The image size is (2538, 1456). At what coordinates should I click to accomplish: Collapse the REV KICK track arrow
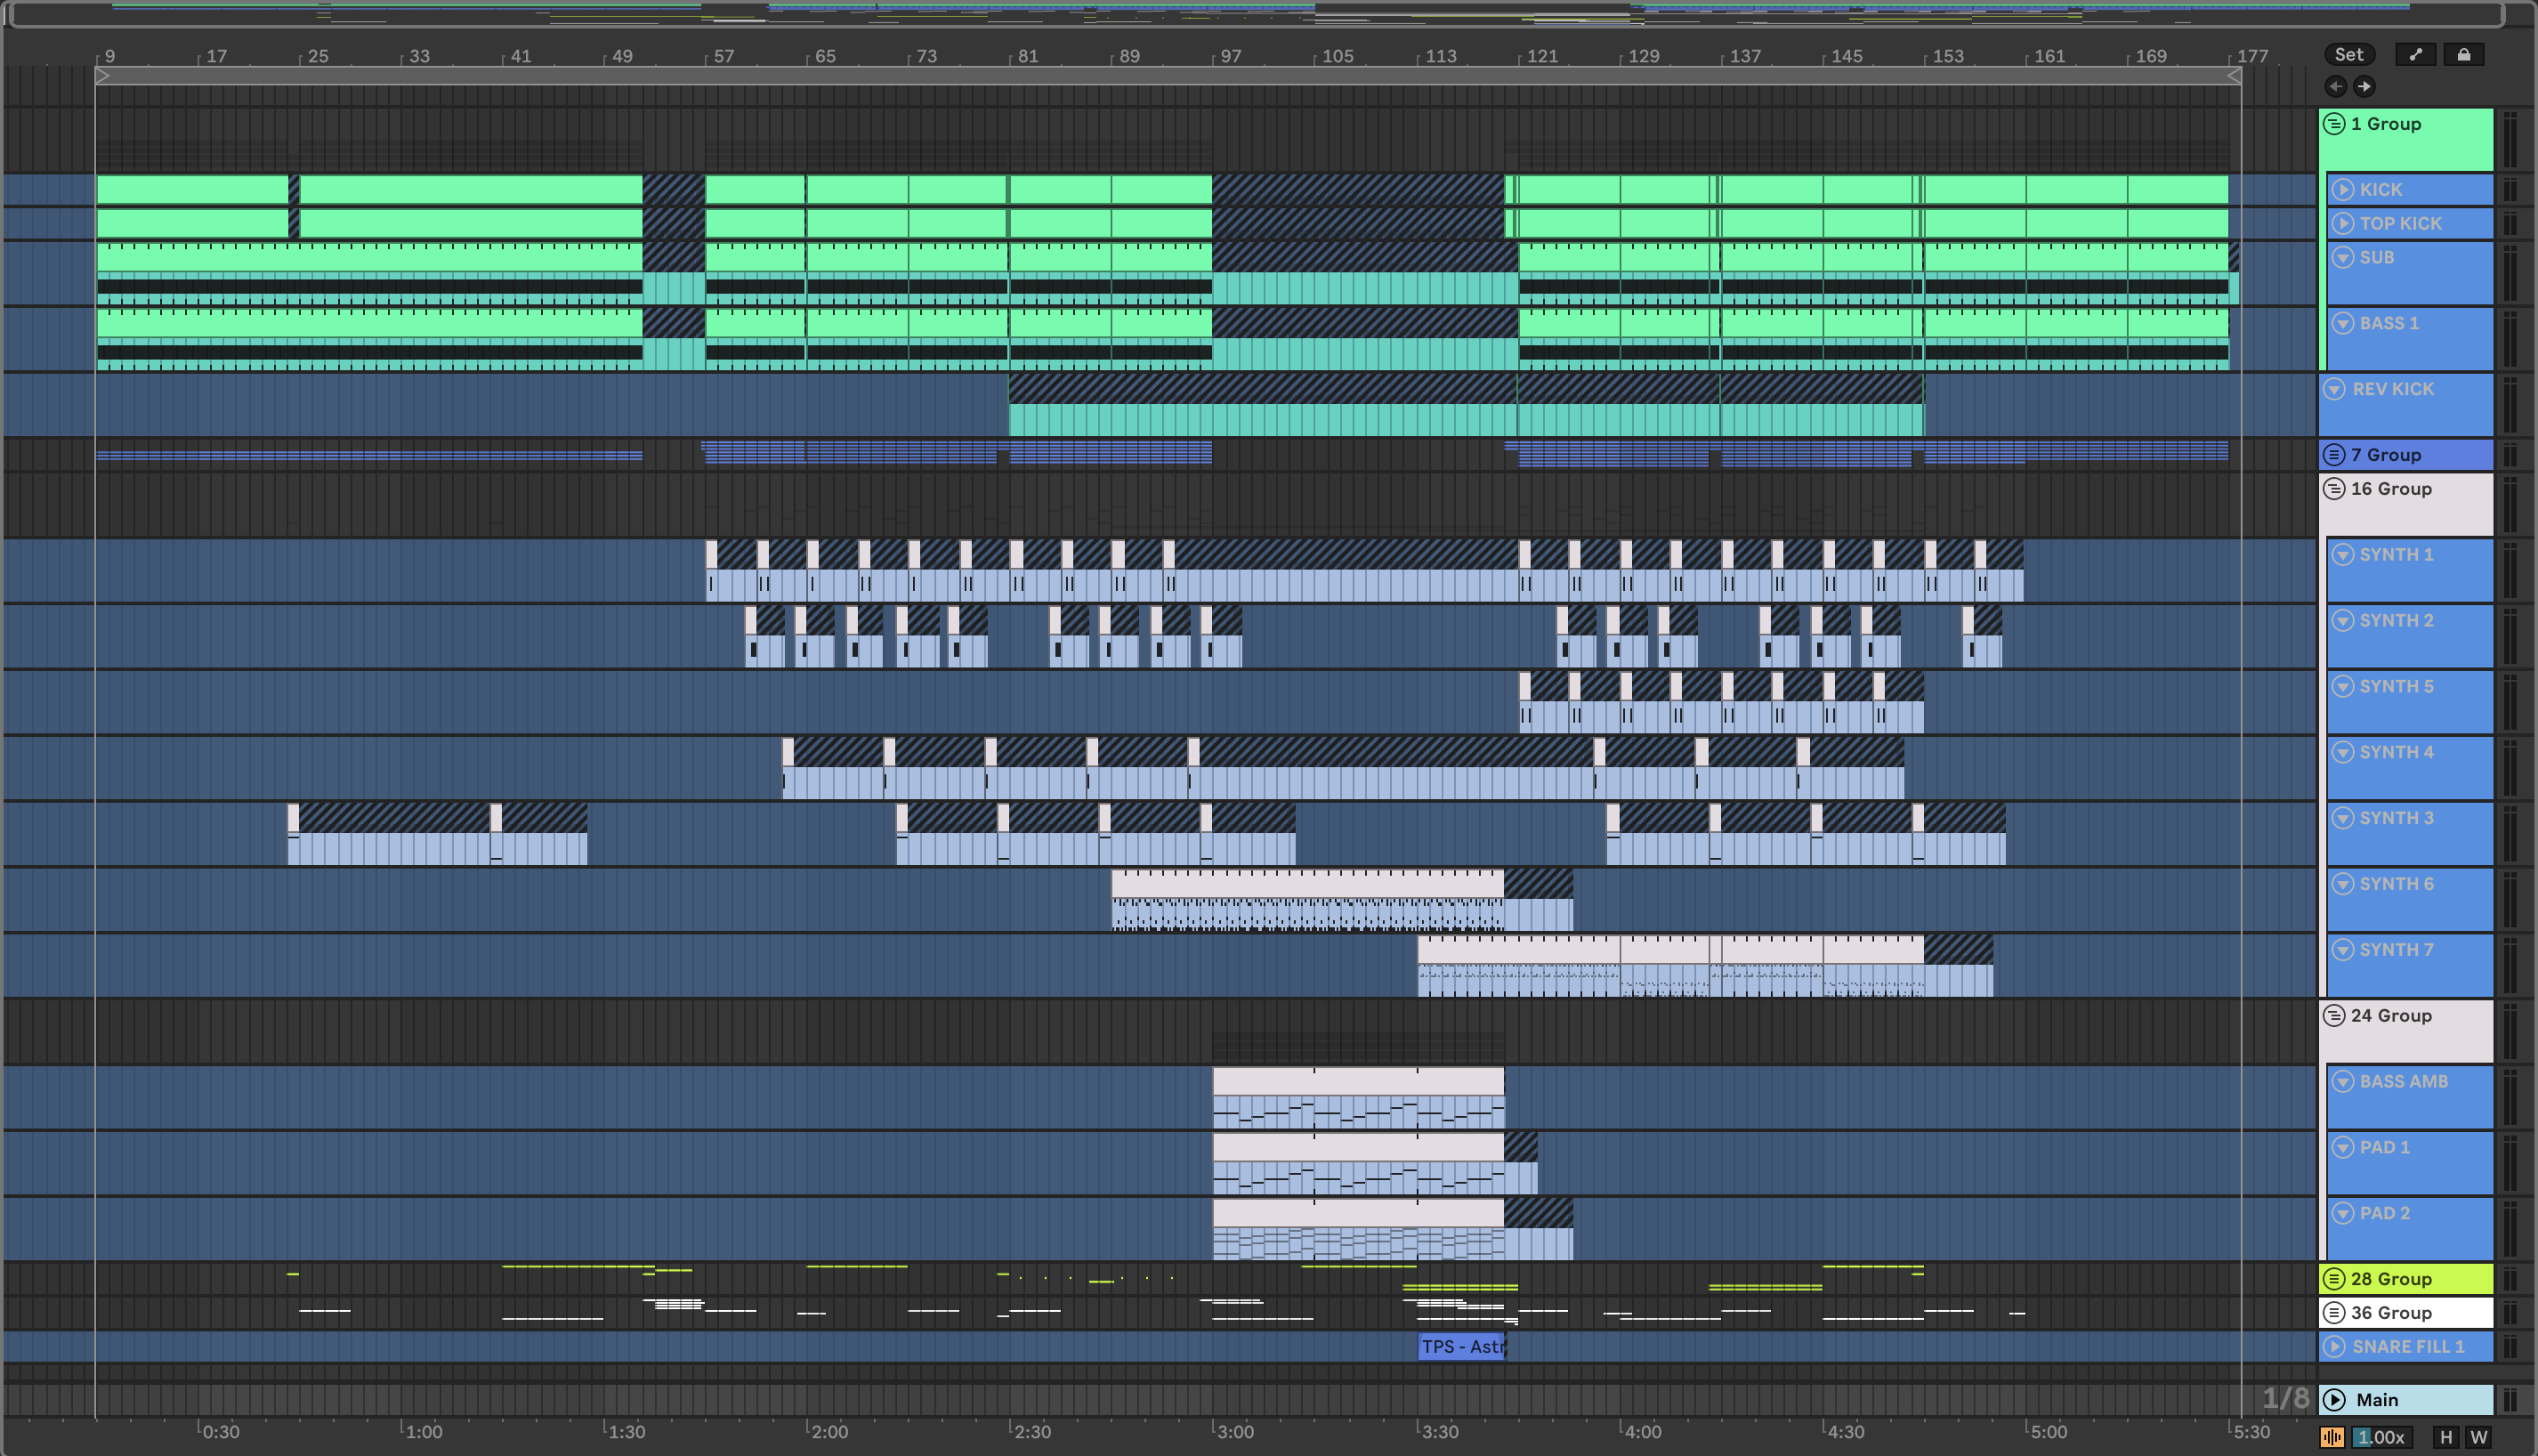2334,390
